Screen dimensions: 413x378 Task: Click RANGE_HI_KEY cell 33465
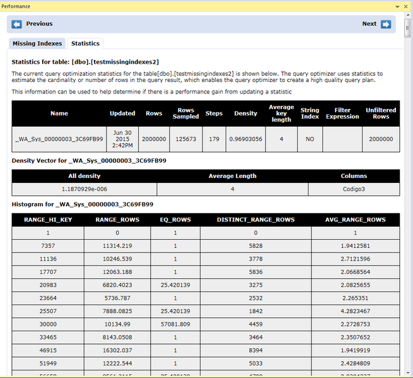[48, 338]
